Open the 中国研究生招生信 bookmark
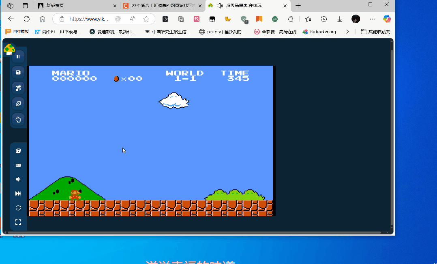The height and width of the screenshot is (264, 437). [167, 32]
